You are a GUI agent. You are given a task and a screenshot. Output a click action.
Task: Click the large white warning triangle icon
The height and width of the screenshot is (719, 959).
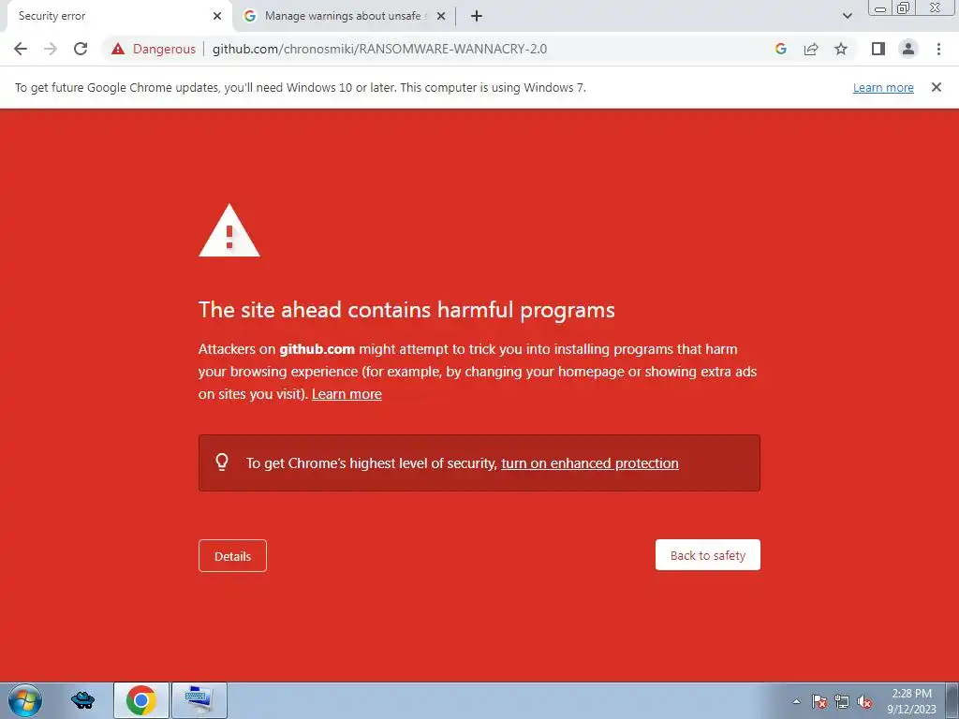(229, 231)
